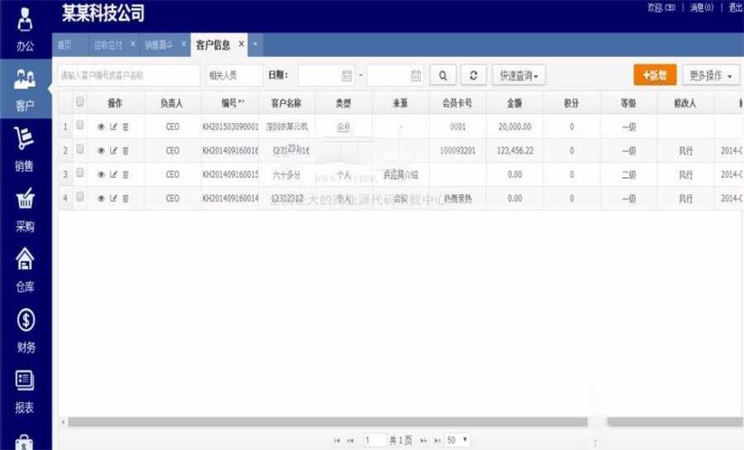Open the end date calendar picker

click(x=416, y=75)
